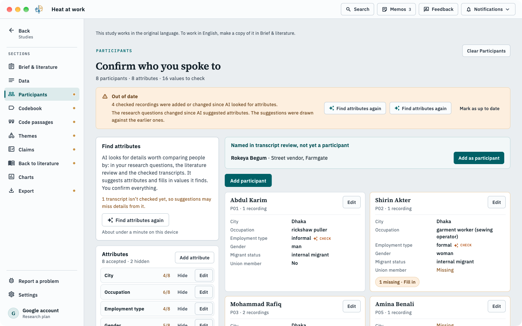The height and width of the screenshot is (326, 522).
Task: Edit the City attribute row
Action: tap(204, 276)
